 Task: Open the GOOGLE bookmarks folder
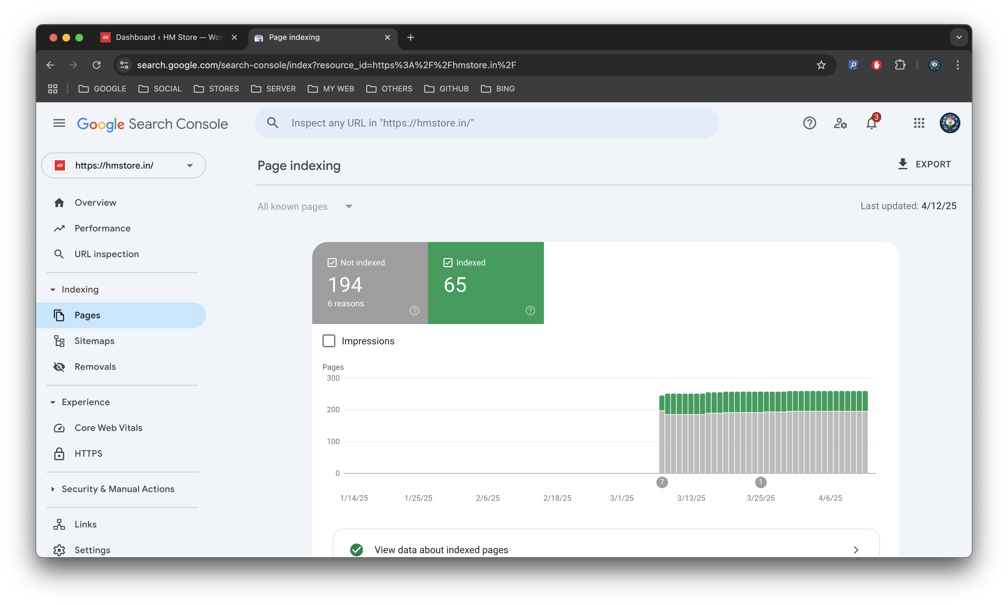point(102,89)
